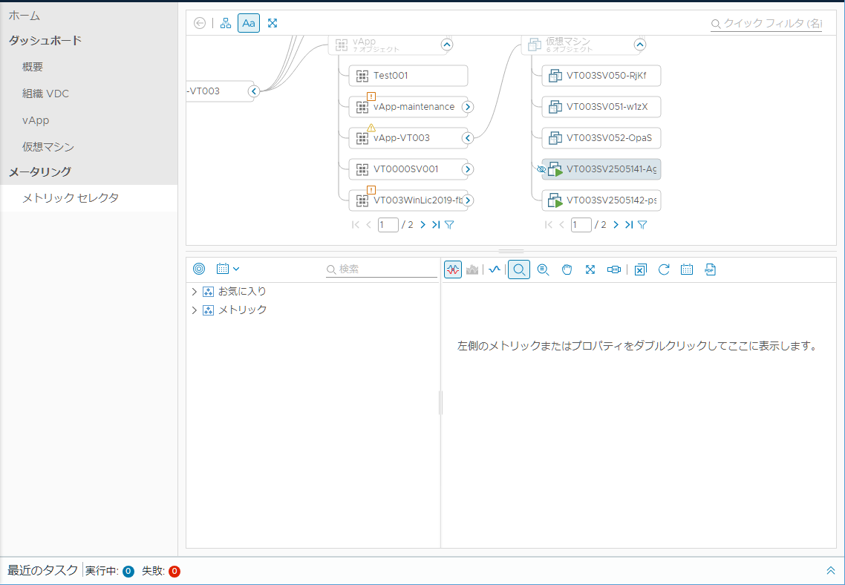Click the vApp list page number field

[x=388, y=225]
